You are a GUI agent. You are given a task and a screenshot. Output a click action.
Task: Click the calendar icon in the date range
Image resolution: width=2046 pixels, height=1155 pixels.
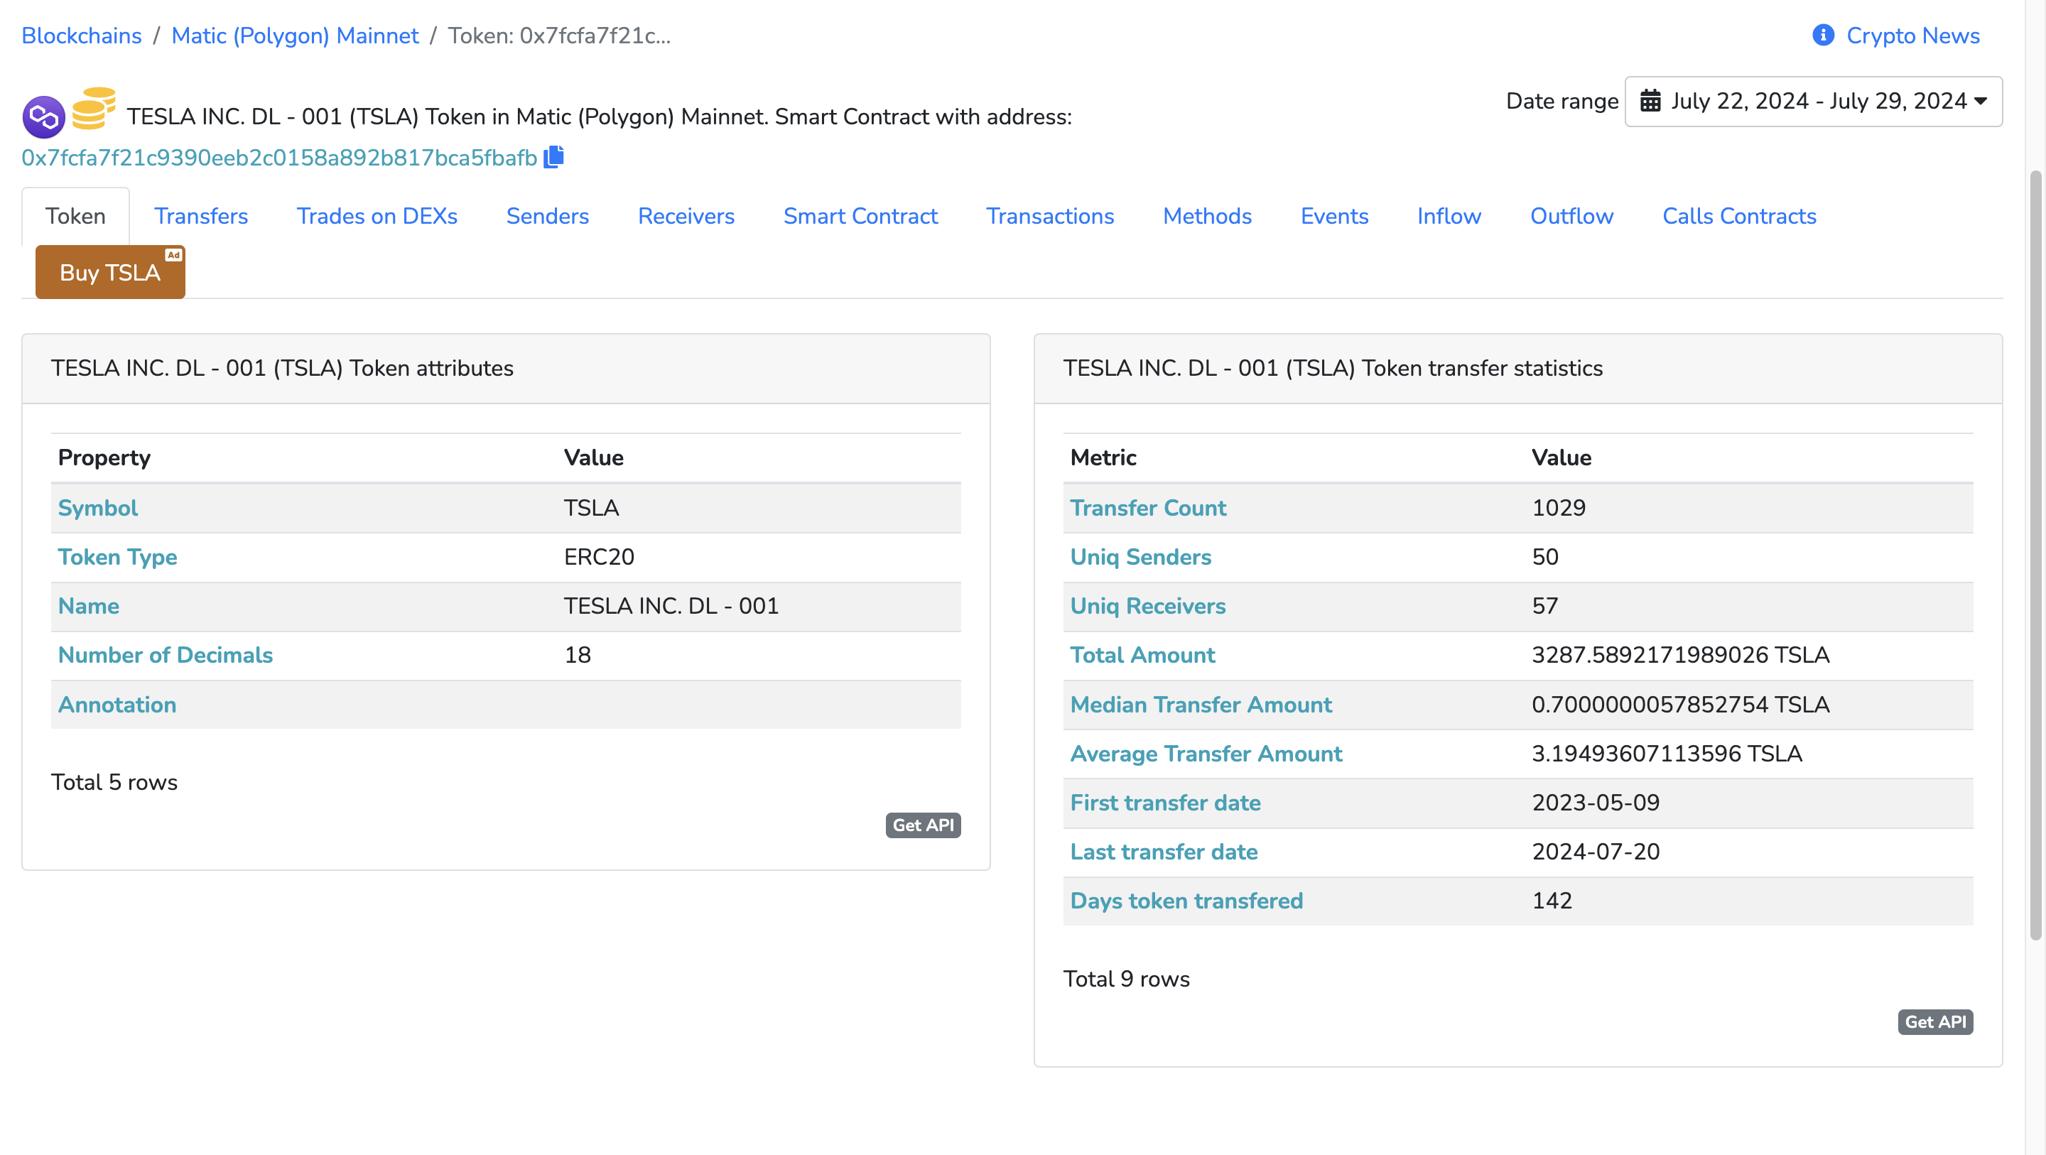1650,101
